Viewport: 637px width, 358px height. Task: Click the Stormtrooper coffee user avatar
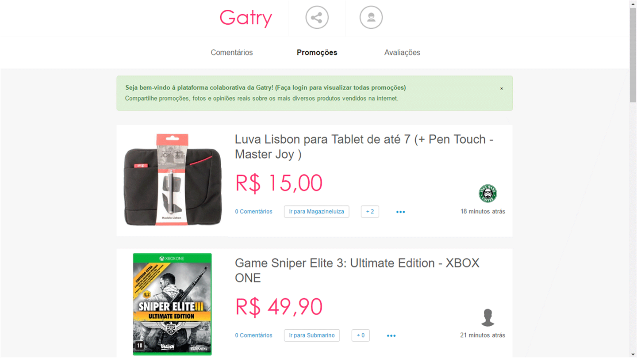[487, 194]
